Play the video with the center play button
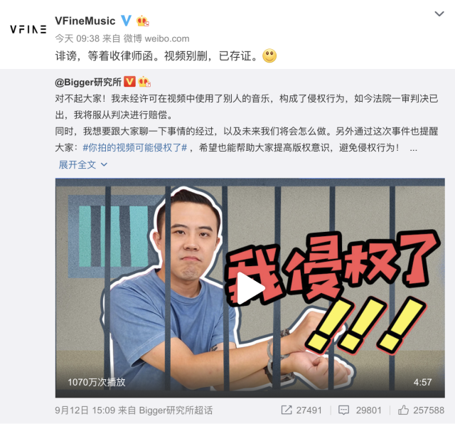455x424 pixels. (x=251, y=288)
